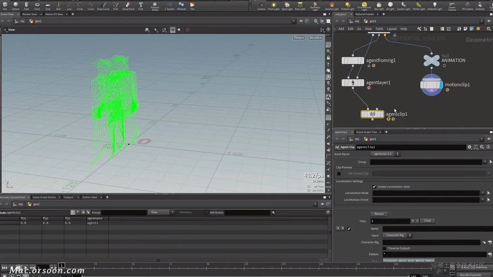
Task: Toggle the Set Current Clip checkbox
Action: pyautogui.click(x=339, y=173)
